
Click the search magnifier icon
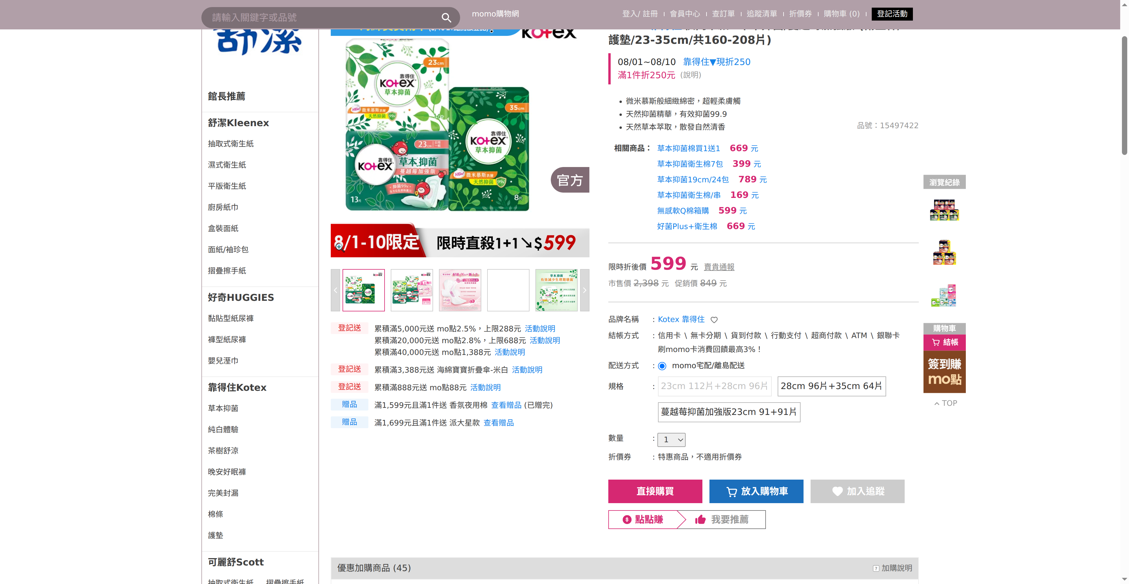(446, 18)
